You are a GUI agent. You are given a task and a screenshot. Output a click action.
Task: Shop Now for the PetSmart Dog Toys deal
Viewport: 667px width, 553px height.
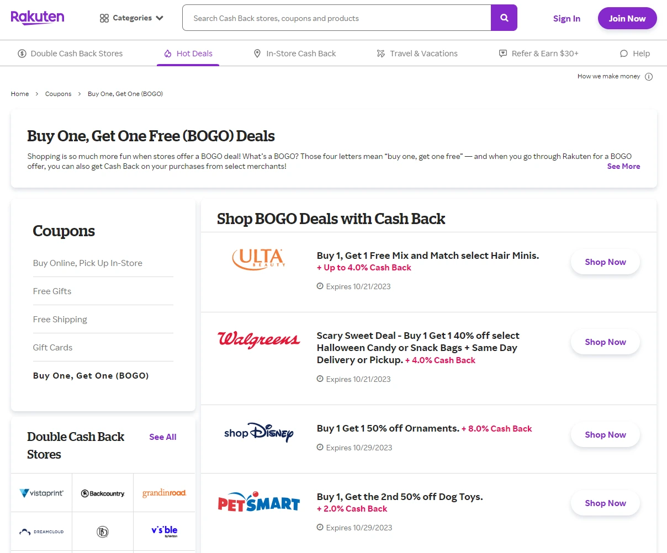click(x=605, y=503)
